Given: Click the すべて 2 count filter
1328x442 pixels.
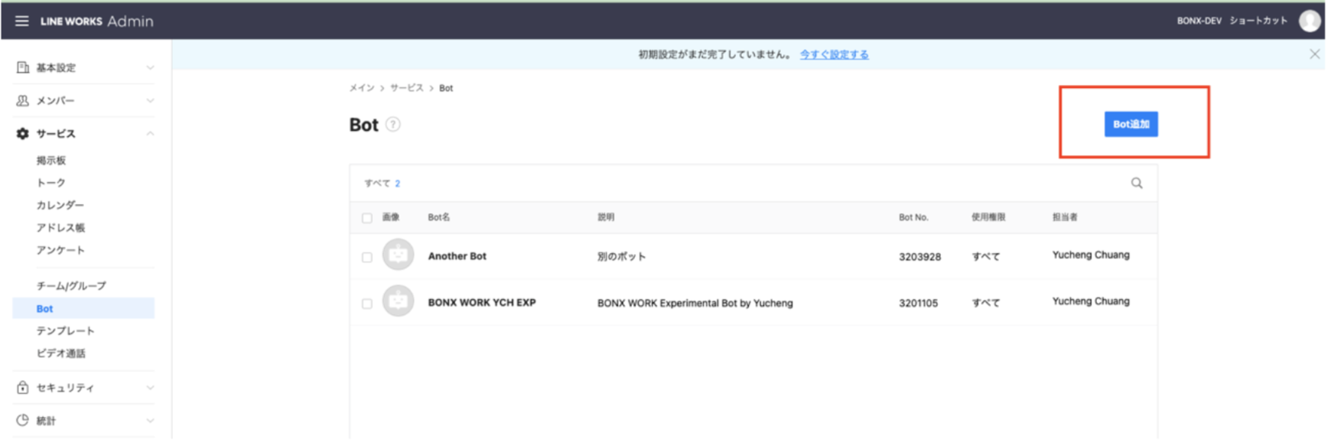Looking at the screenshot, I should (382, 184).
